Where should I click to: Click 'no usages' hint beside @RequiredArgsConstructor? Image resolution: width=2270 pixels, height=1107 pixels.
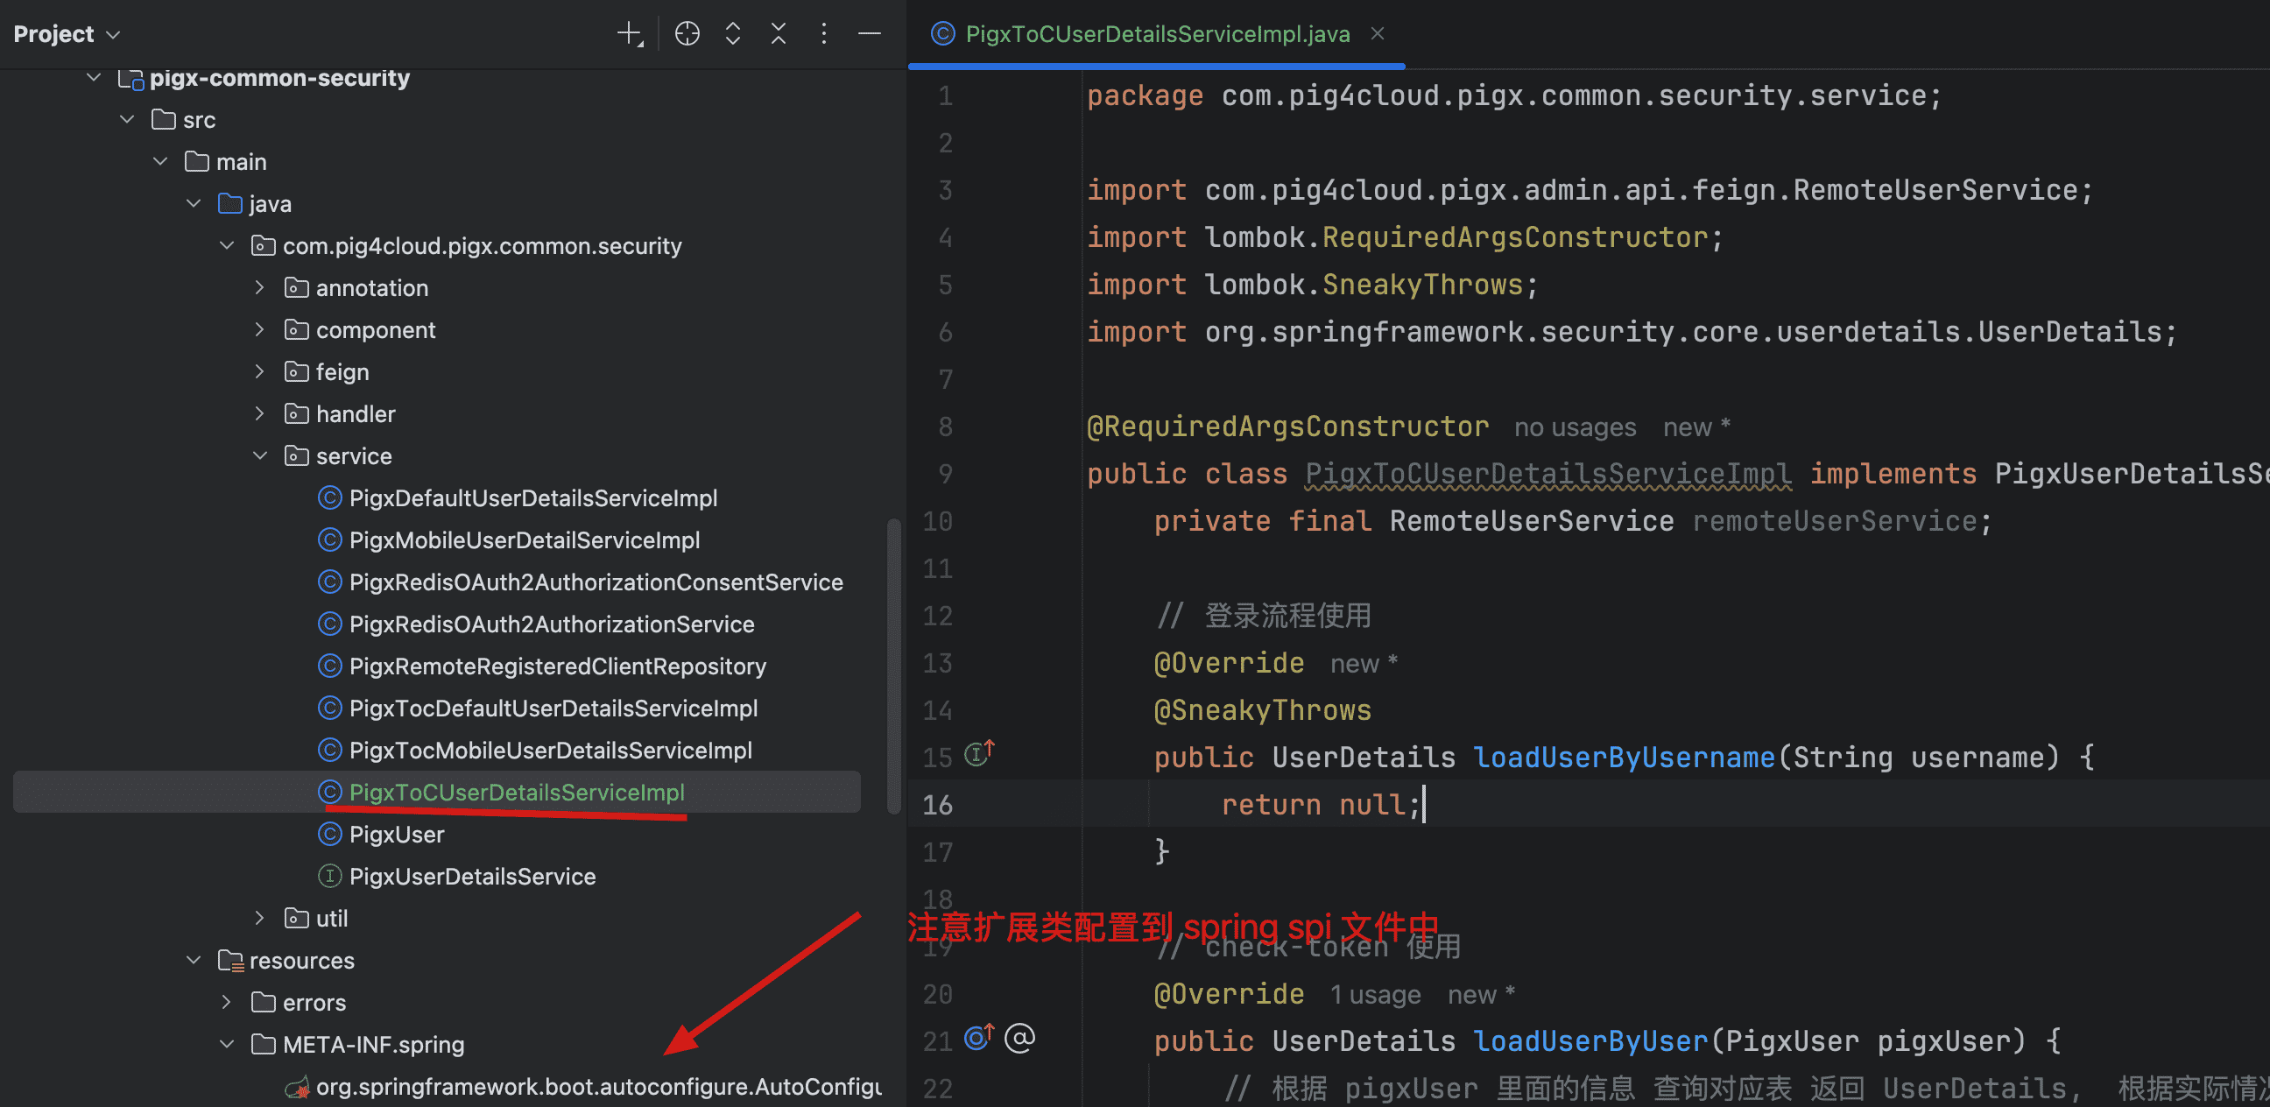pos(1574,427)
